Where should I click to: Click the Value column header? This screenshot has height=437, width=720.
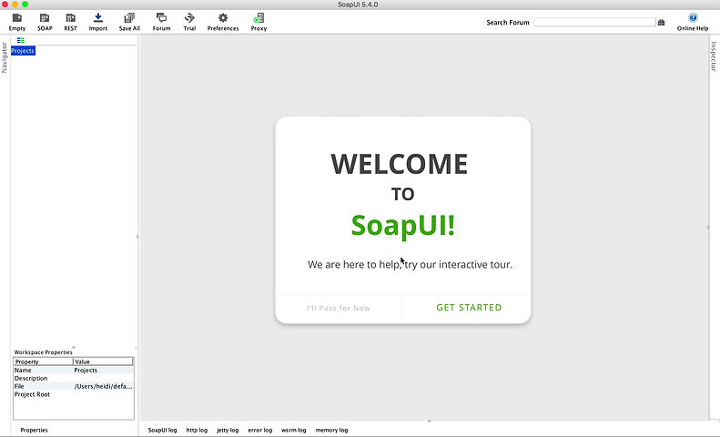103,361
